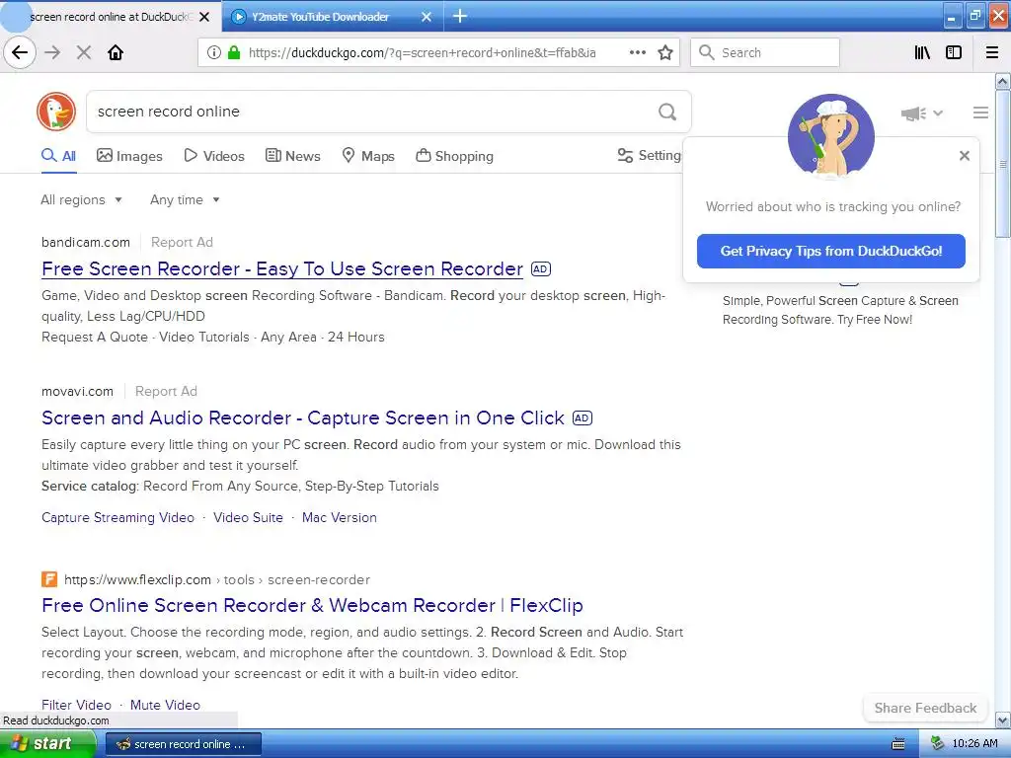Open Free Online Screen Recorder FlexClip link
Screen dimensions: 1011x758
coord(312,605)
